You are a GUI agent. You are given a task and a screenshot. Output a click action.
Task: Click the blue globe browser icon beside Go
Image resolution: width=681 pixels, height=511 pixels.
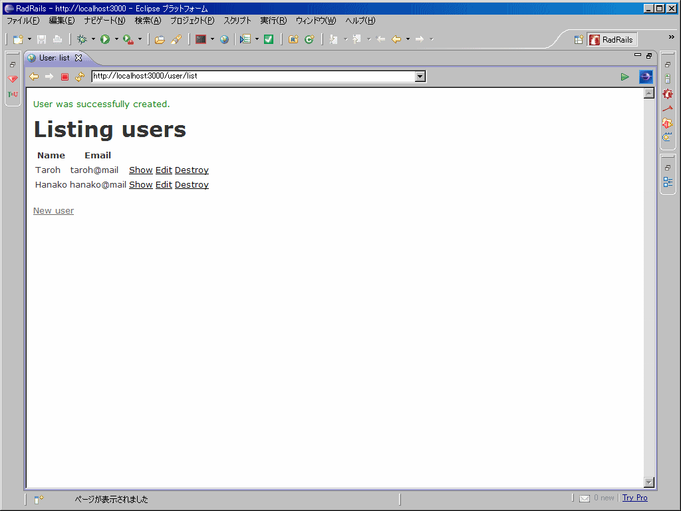646,77
